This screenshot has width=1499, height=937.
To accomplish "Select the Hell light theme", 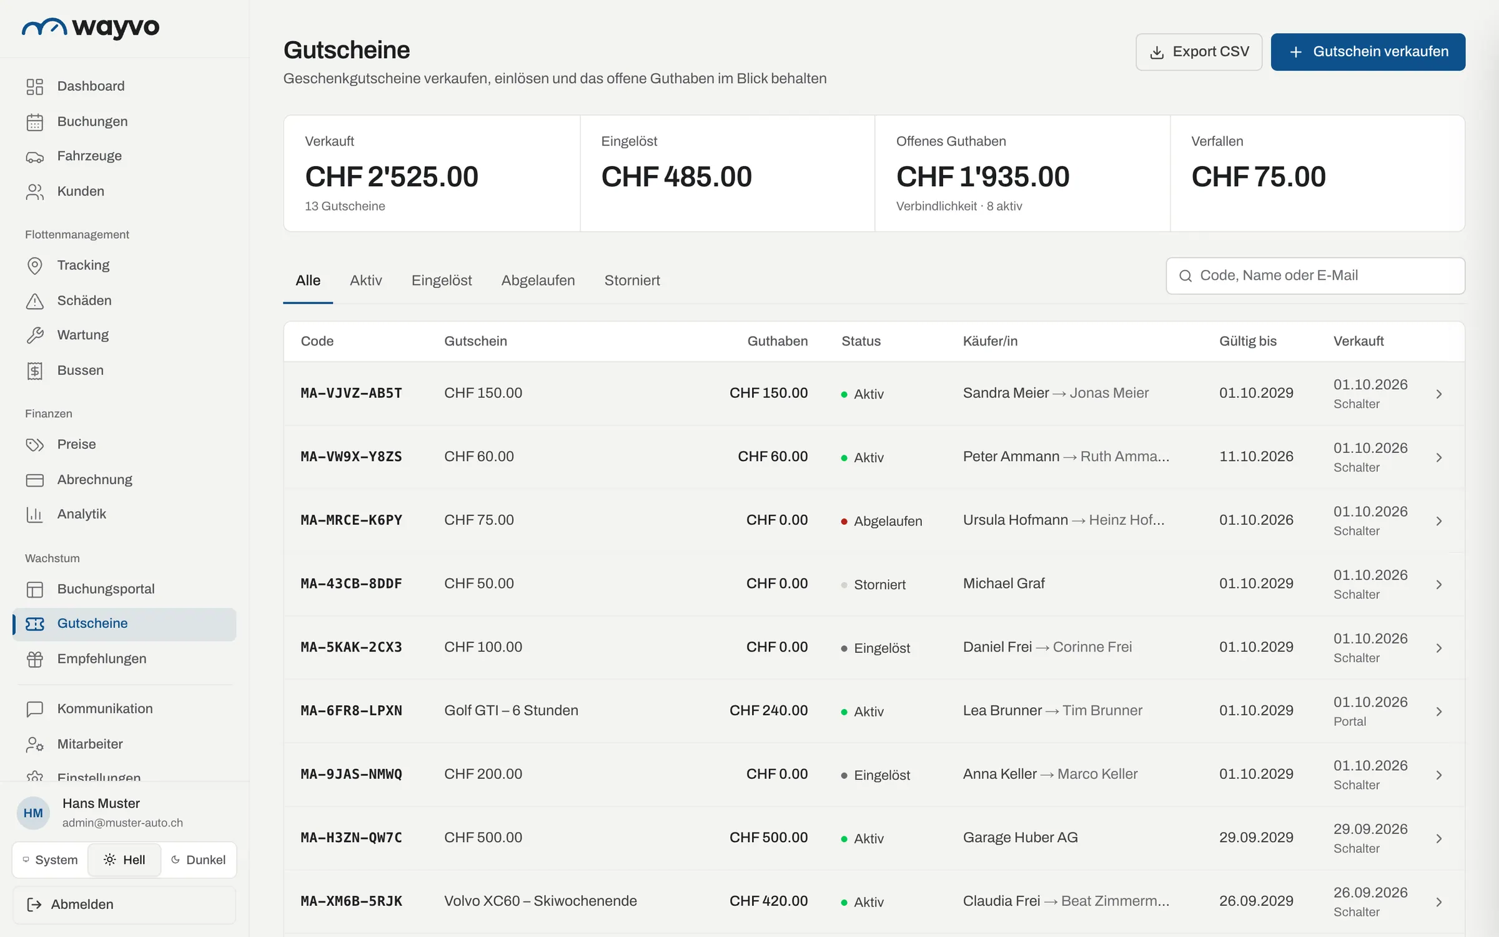I will (124, 860).
